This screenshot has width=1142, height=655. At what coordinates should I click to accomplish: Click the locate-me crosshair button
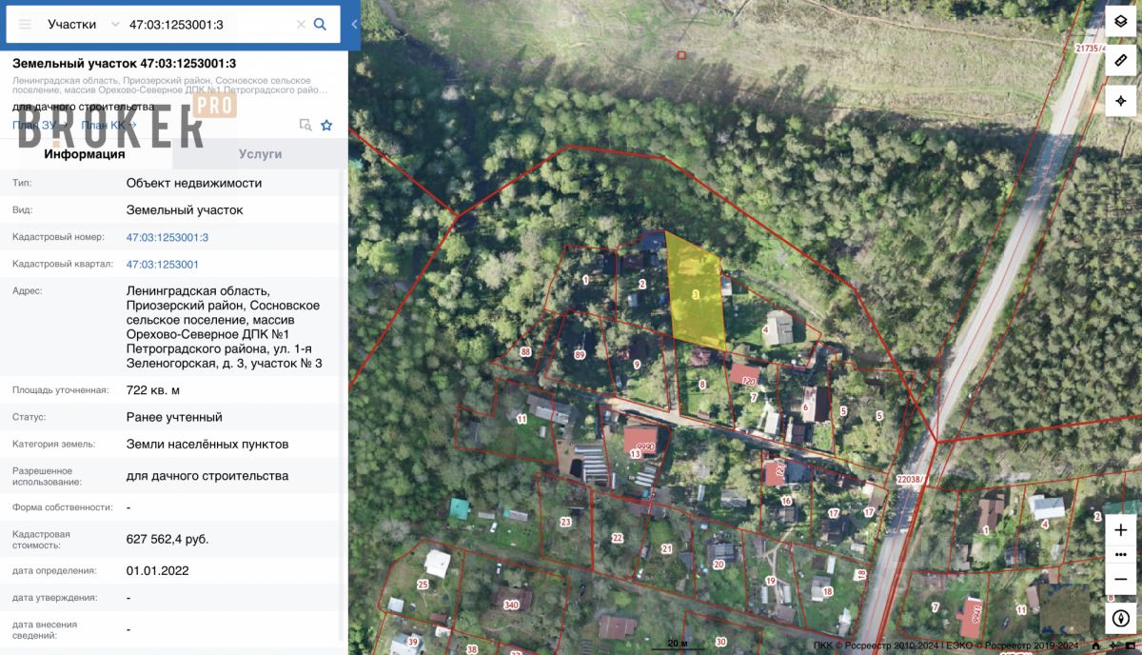[1120, 101]
